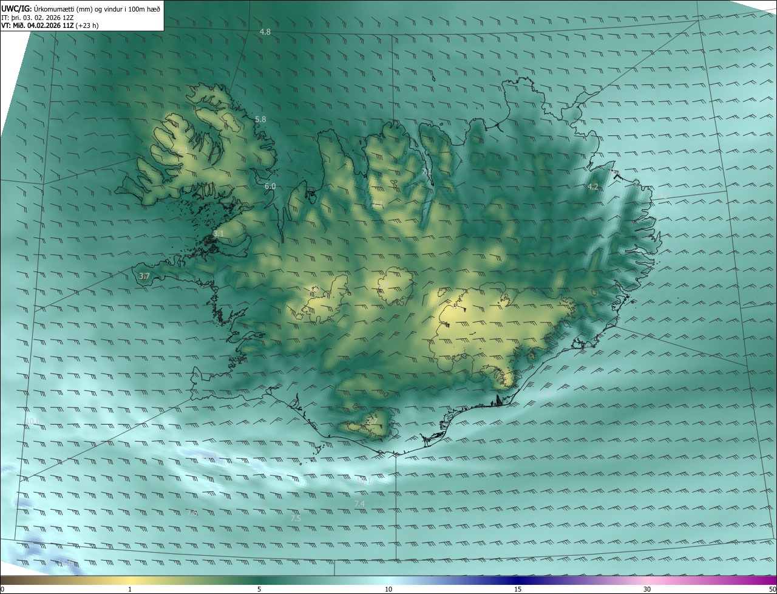777x594 pixels.
Task: Click the map value 4.2
Action: click(593, 187)
